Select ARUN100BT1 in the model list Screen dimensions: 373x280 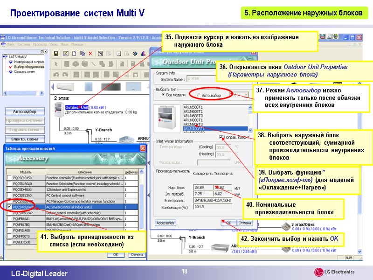click(x=215, y=129)
